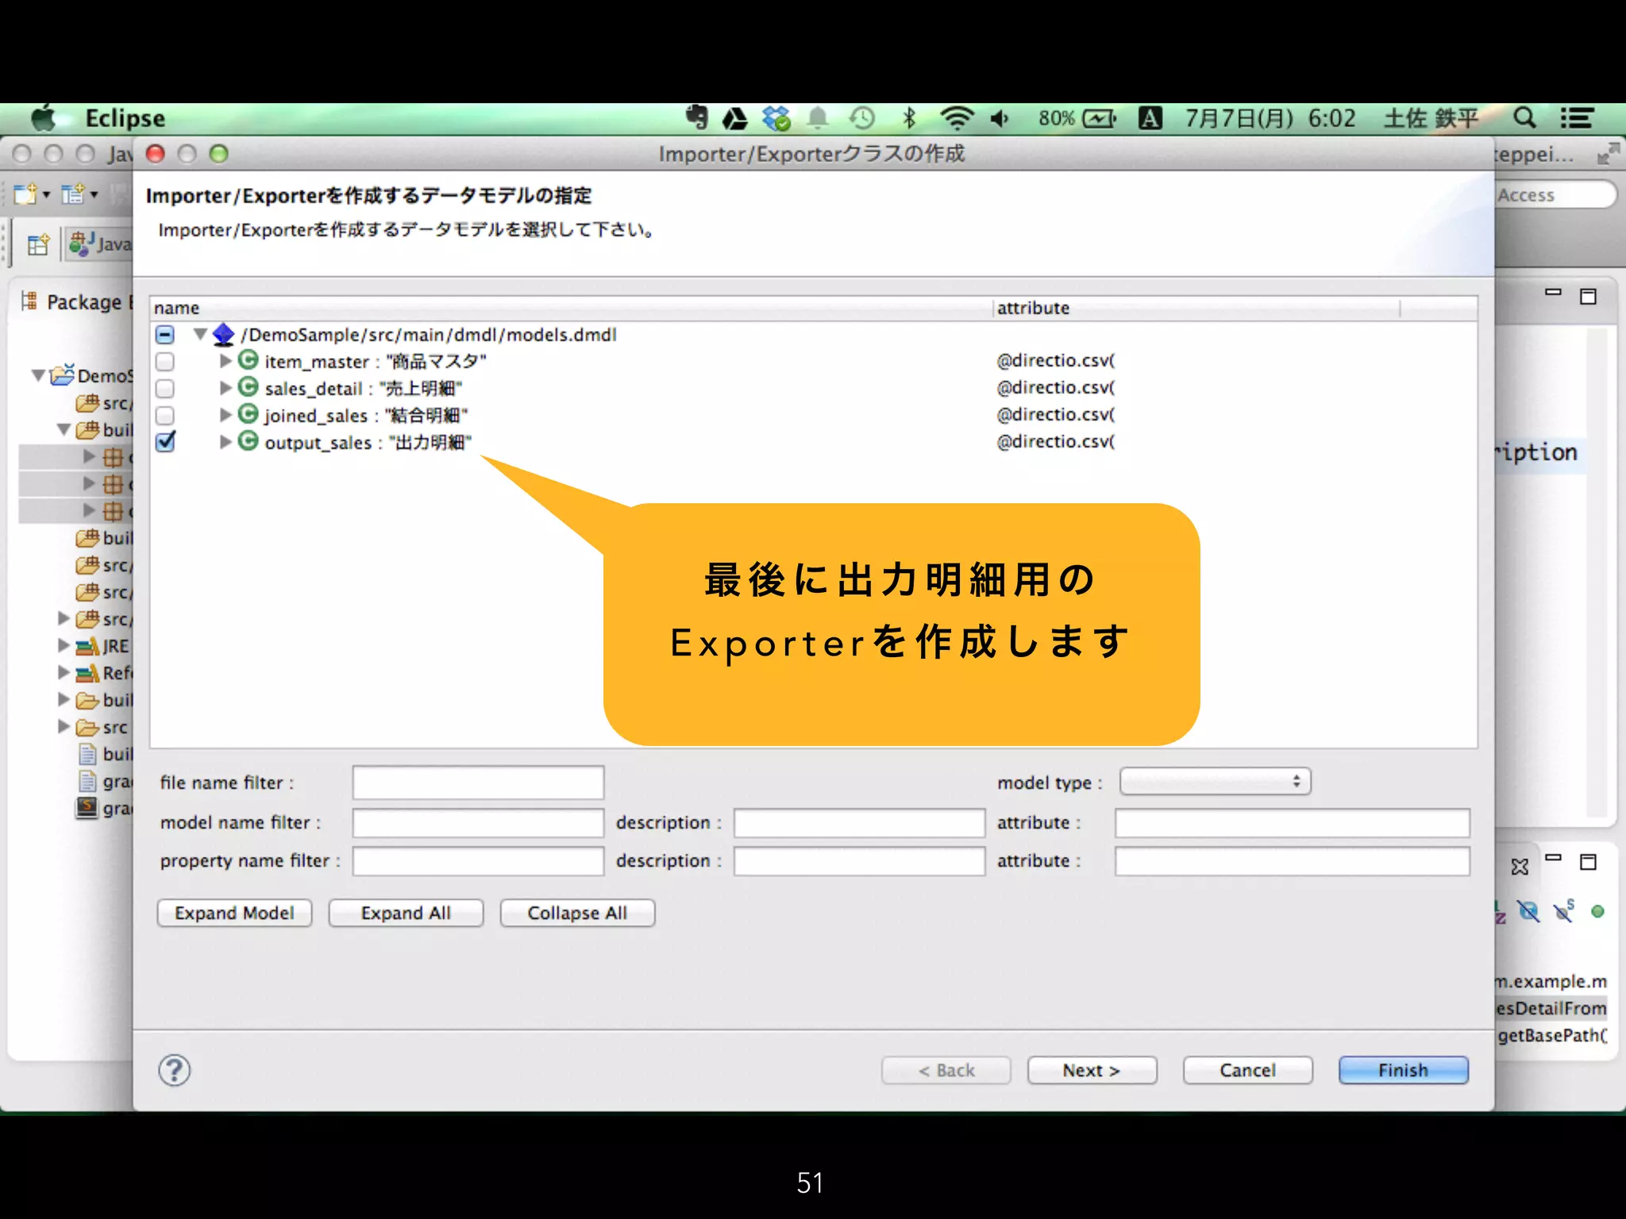Uncheck the output_sales model checkbox
This screenshot has height=1219, width=1626.
click(x=165, y=442)
